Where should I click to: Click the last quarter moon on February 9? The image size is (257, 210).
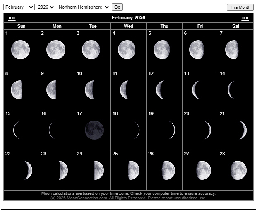pyautogui.click(x=51, y=90)
